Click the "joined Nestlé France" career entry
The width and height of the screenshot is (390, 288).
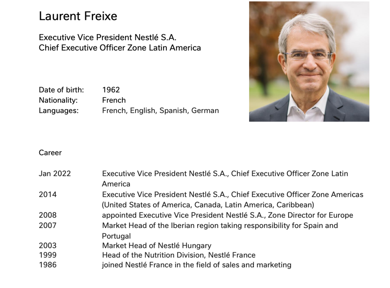[x=196, y=265]
